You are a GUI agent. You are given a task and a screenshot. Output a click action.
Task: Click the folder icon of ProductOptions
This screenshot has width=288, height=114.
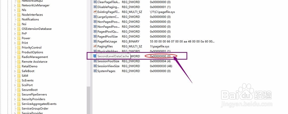tap(19, 52)
